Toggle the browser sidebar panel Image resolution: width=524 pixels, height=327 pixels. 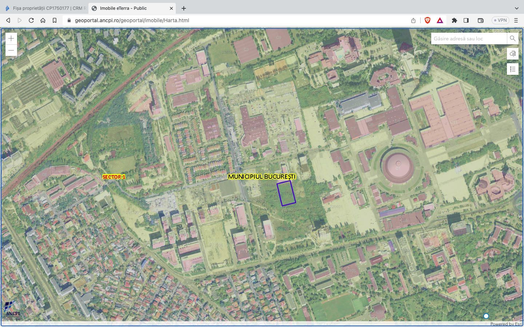click(x=466, y=20)
